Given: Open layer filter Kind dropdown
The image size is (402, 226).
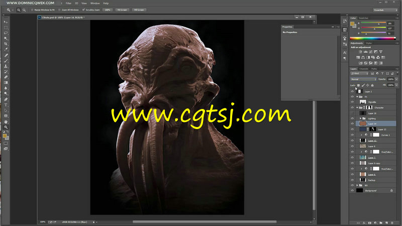Looking at the screenshot, I should 359,74.
